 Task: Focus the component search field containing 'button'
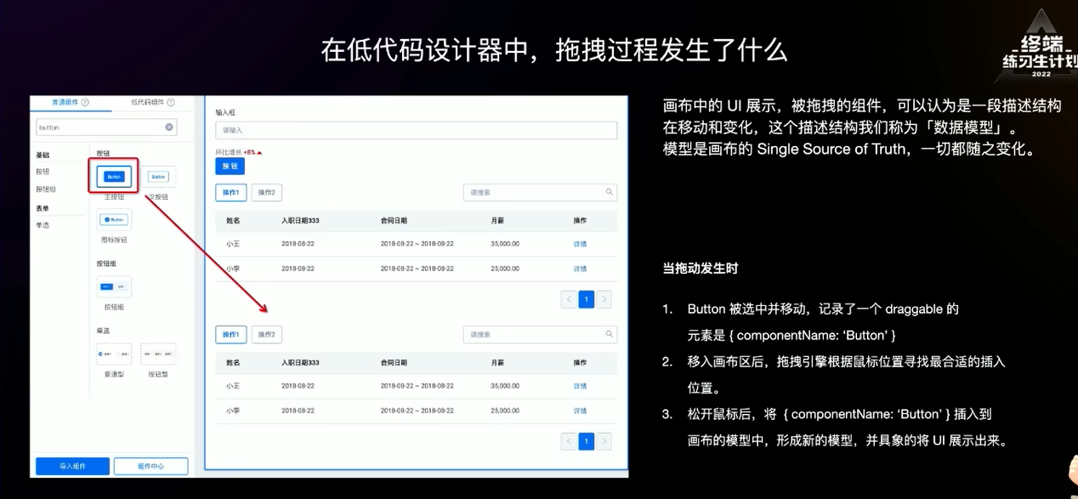[x=106, y=128]
